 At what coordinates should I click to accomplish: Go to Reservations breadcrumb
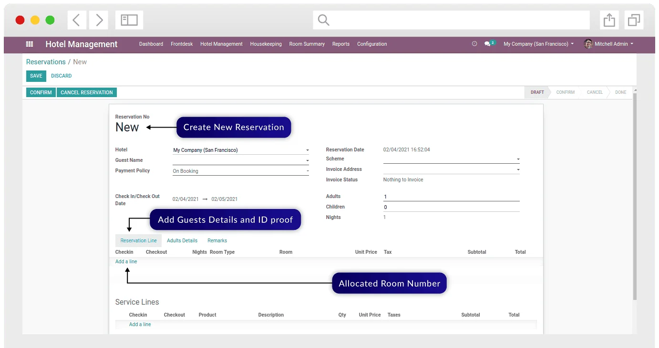click(46, 62)
